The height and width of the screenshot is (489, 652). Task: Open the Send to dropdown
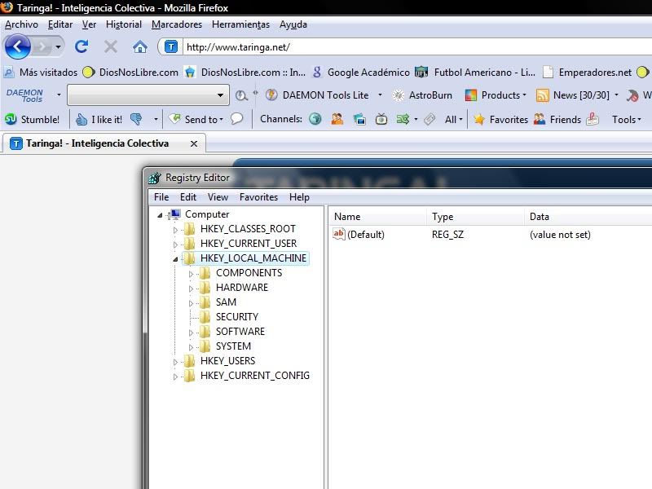(196, 119)
